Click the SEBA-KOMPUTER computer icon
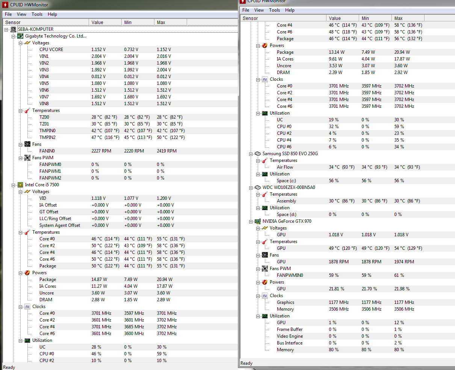The image size is (455, 370). click(13, 29)
